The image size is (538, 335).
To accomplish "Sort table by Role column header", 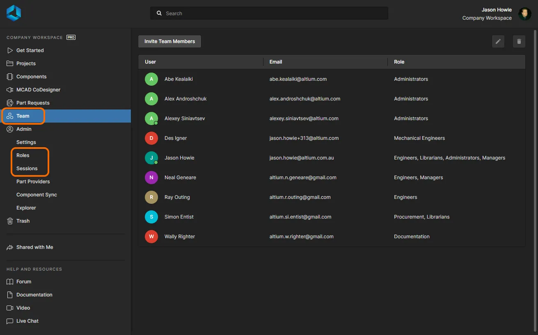I will (x=399, y=62).
